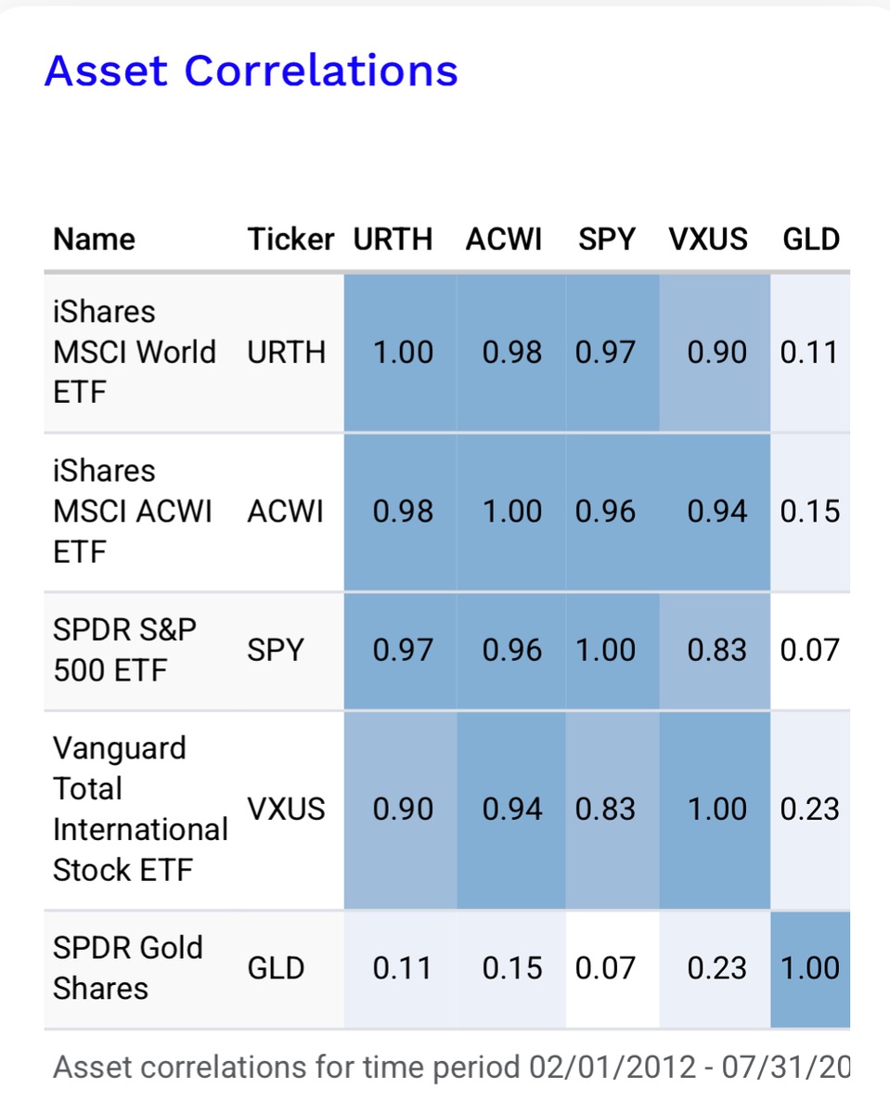
Task: Select the 0.23 cell in the VXUS row
Action: pos(809,809)
